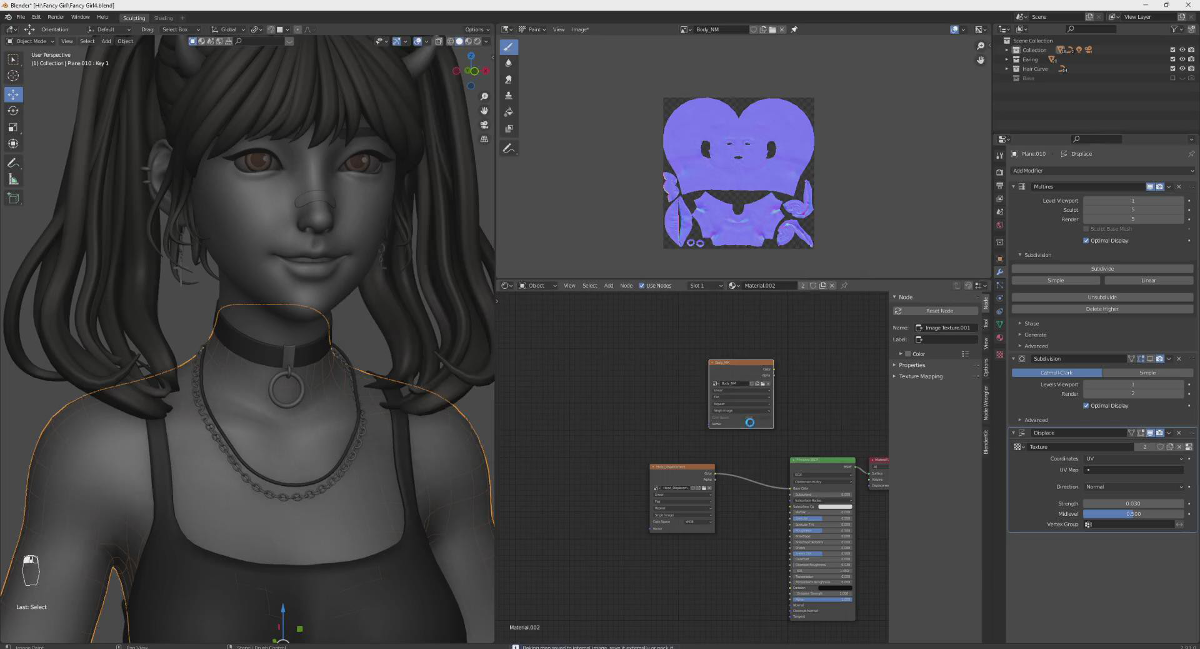Open the Direction Normal dropdown

pyautogui.click(x=1134, y=486)
